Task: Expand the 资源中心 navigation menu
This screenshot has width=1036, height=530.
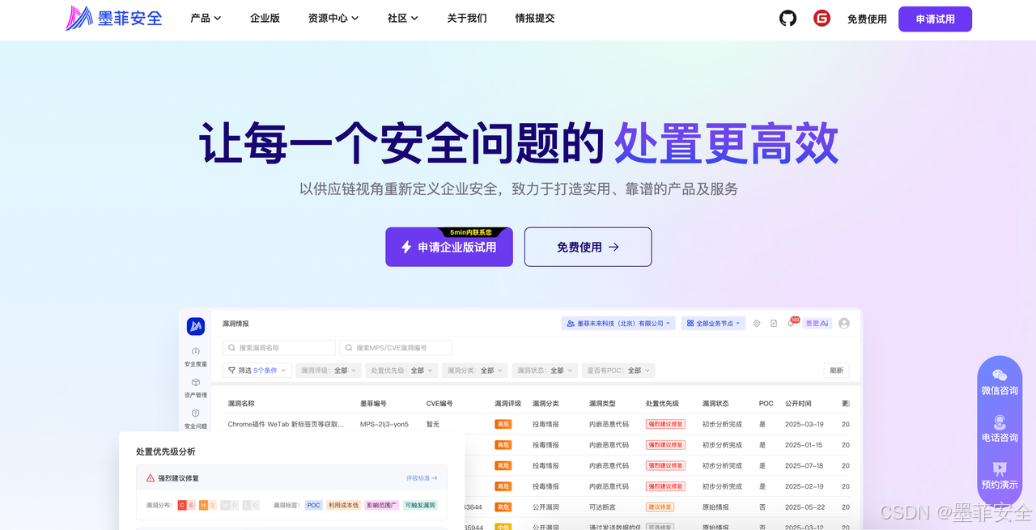Action: coord(333,18)
